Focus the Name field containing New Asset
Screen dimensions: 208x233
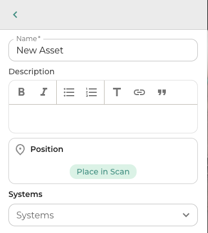pos(103,50)
